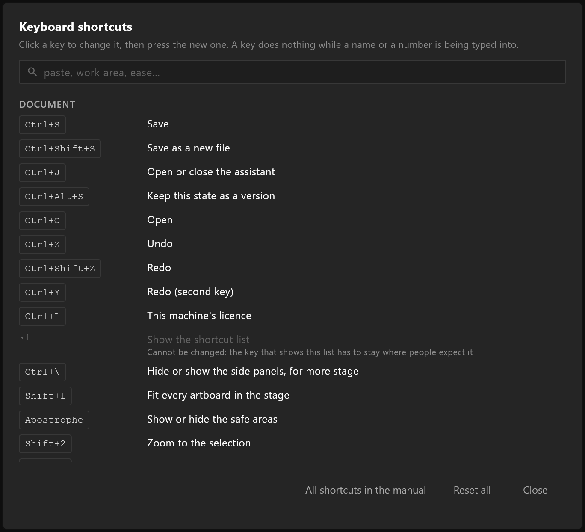Click the 'Save as a new file' label
The height and width of the screenshot is (532, 585).
[x=189, y=148]
